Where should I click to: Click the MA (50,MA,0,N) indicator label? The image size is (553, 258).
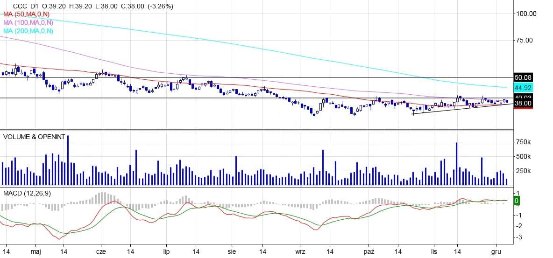pyautogui.click(x=27, y=14)
